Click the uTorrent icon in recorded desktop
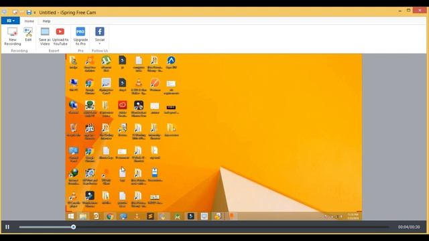 click(106, 64)
